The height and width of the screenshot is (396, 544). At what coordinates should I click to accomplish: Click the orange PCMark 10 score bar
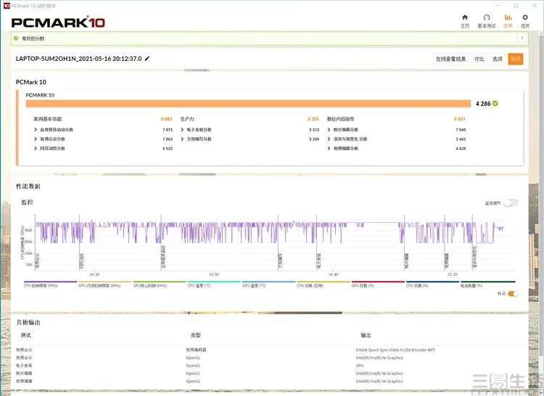tap(248, 104)
